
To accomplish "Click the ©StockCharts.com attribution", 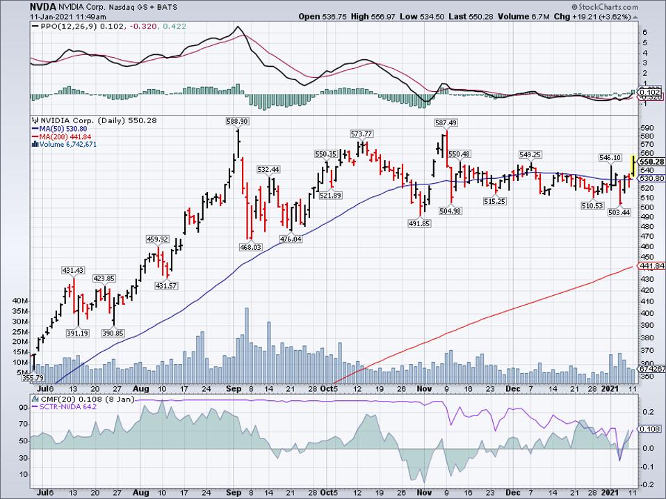I will (x=605, y=7).
